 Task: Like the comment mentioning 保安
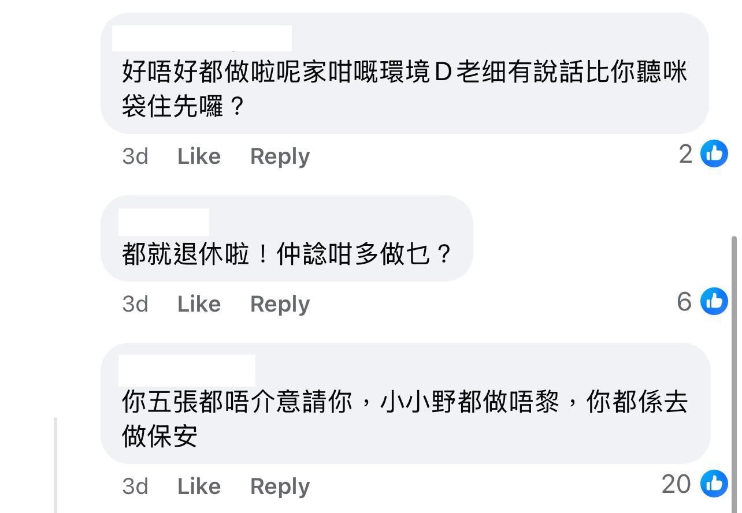[199, 485]
